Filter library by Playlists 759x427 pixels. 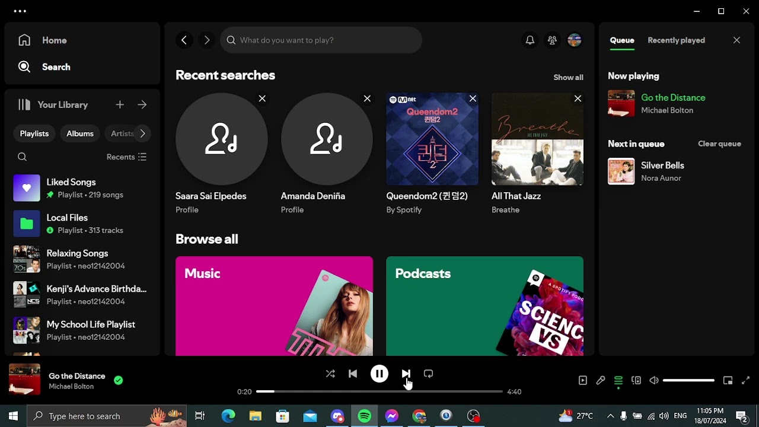tap(34, 133)
